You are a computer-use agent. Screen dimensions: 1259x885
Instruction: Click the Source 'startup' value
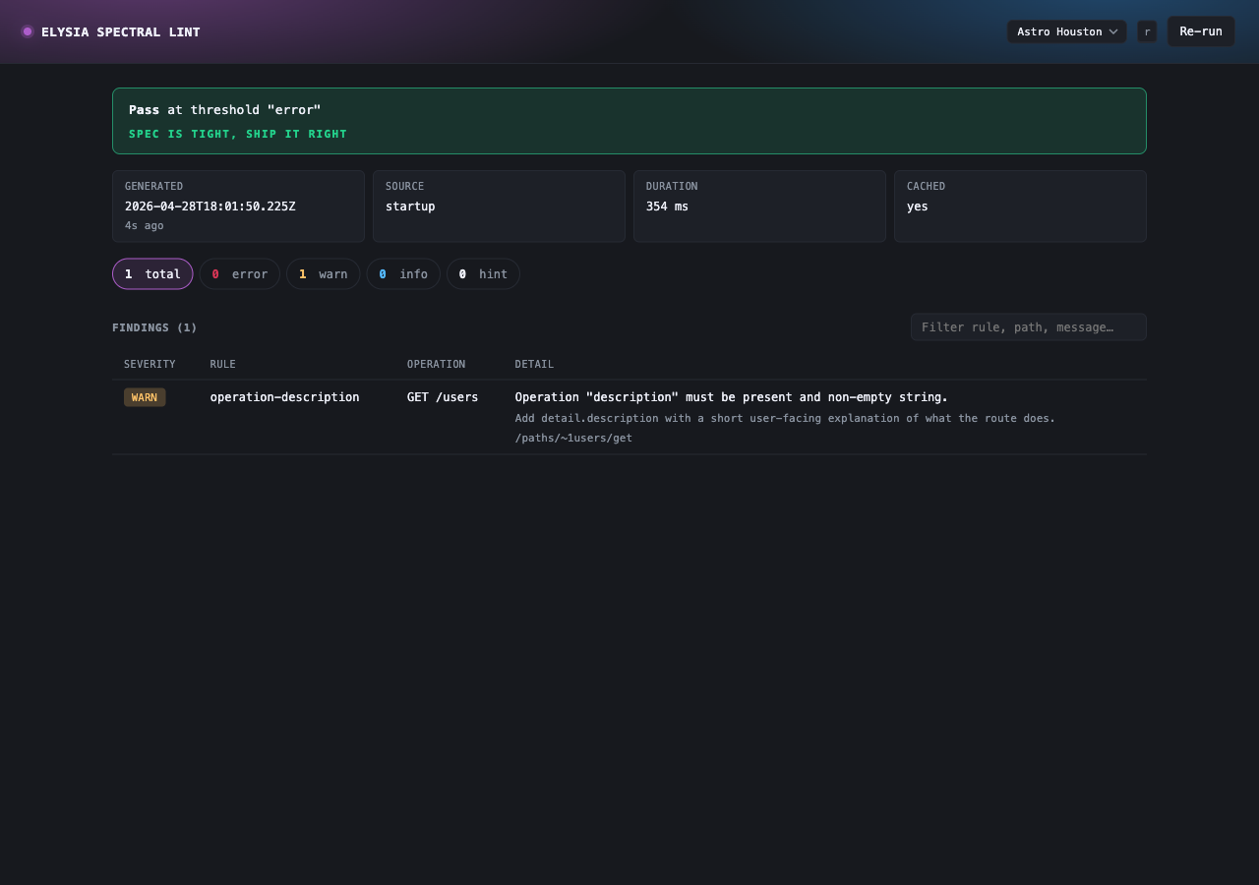tap(410, 206)
